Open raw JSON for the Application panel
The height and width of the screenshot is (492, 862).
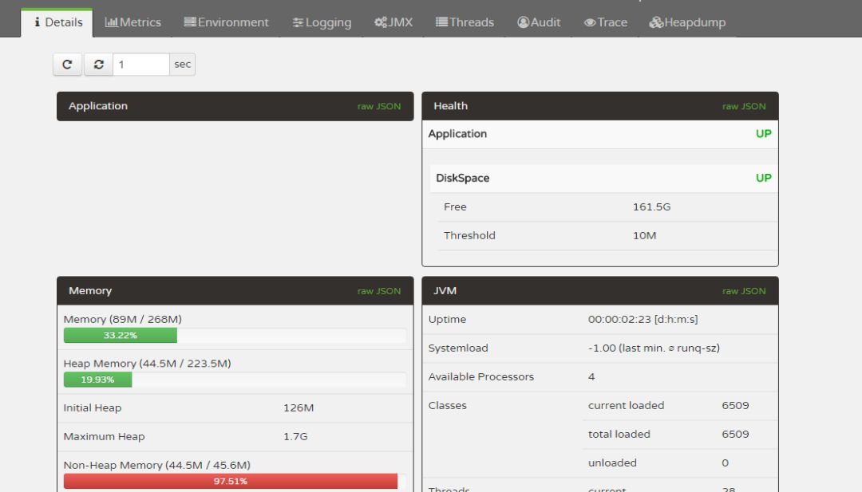379,106
